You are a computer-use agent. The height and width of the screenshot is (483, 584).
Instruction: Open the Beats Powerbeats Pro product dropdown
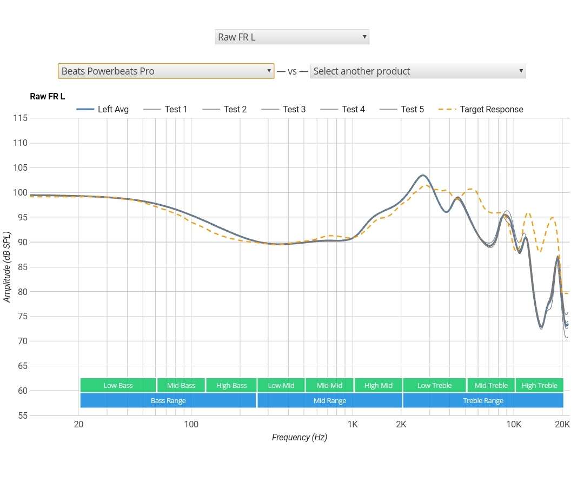click(166, 71)
